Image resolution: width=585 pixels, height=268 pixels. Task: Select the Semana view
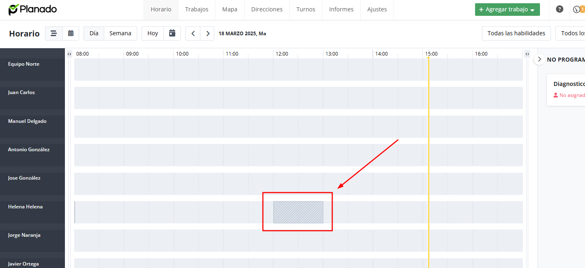[x=120, y=33]
